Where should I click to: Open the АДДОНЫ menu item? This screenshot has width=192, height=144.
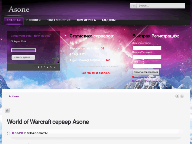109,20
